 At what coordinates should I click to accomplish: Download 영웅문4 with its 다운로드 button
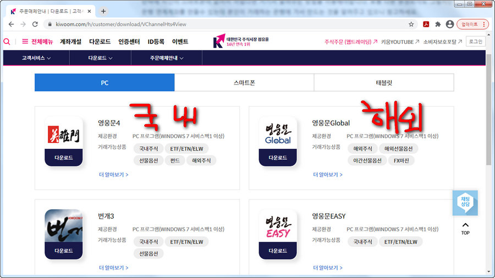point(64,158)
